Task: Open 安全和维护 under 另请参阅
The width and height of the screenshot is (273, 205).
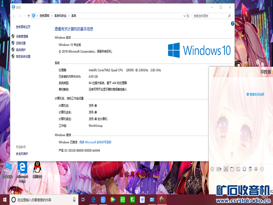Action: (22, 153)
